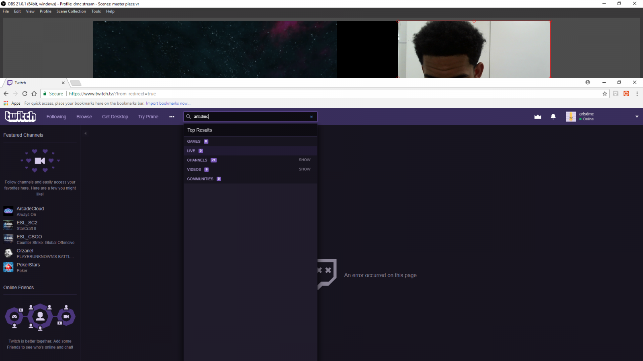The height and width of the screenshot is (361, 643).
Task: Click the StarCraft II game label
Action: coord(26,229)
